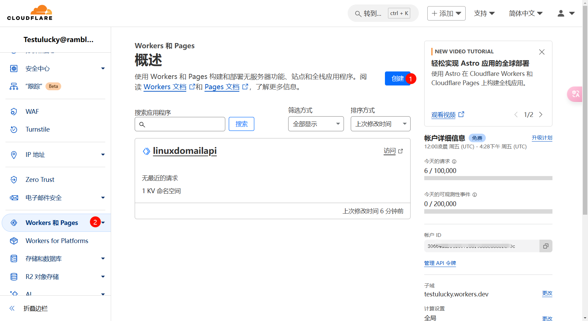This screenshot has width=588, height=321.
Task: Open the 排序方式 上次修改时间 dropdown
Action: 380,124
